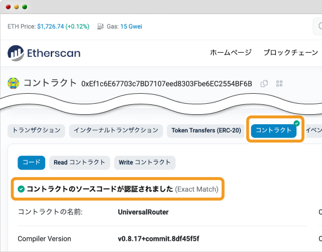The width and height of the screenshot is (322, 252).
Task: Open the Token Transfers (ERC-20) tab
Action: (206, 131)
